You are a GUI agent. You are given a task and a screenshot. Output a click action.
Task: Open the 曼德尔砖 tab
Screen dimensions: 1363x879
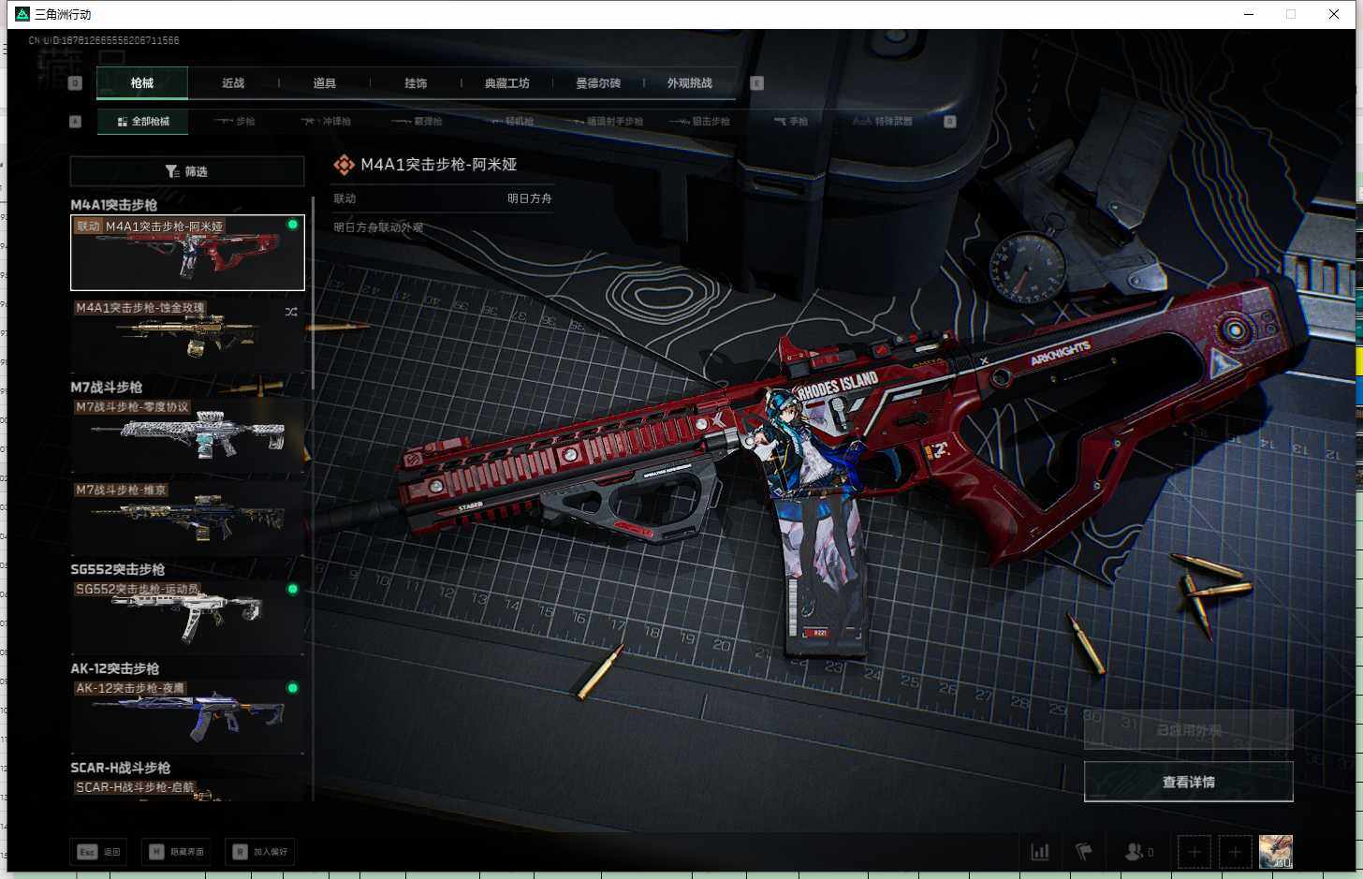598,83
